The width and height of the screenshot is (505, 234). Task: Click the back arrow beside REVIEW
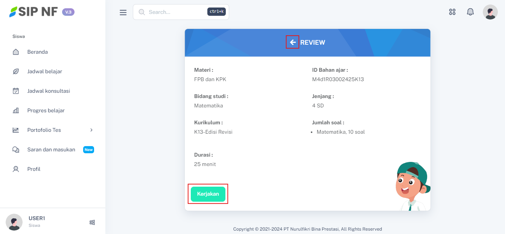[292, 42]
